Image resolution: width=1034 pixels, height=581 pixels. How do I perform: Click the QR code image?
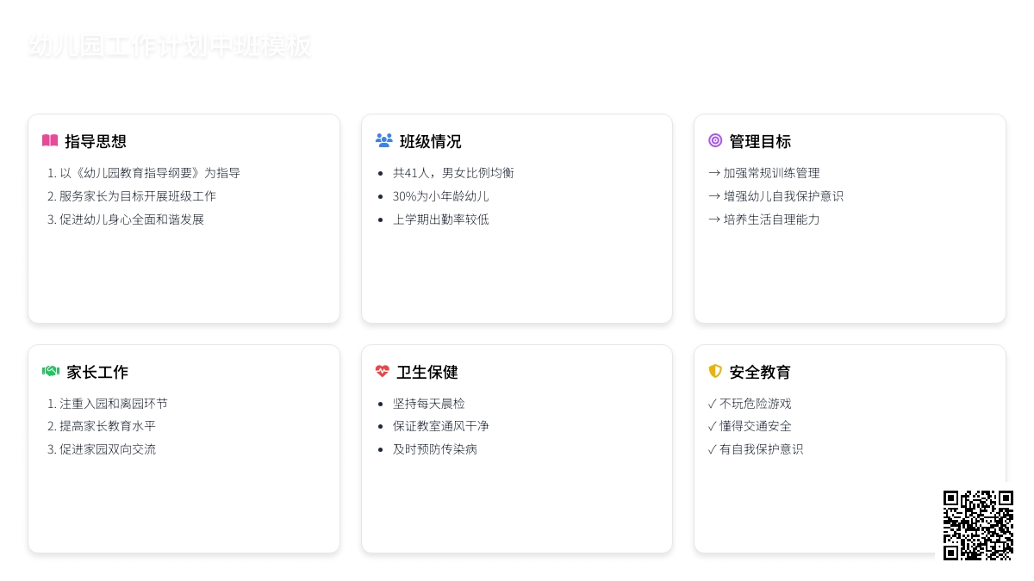coord(977,525)
